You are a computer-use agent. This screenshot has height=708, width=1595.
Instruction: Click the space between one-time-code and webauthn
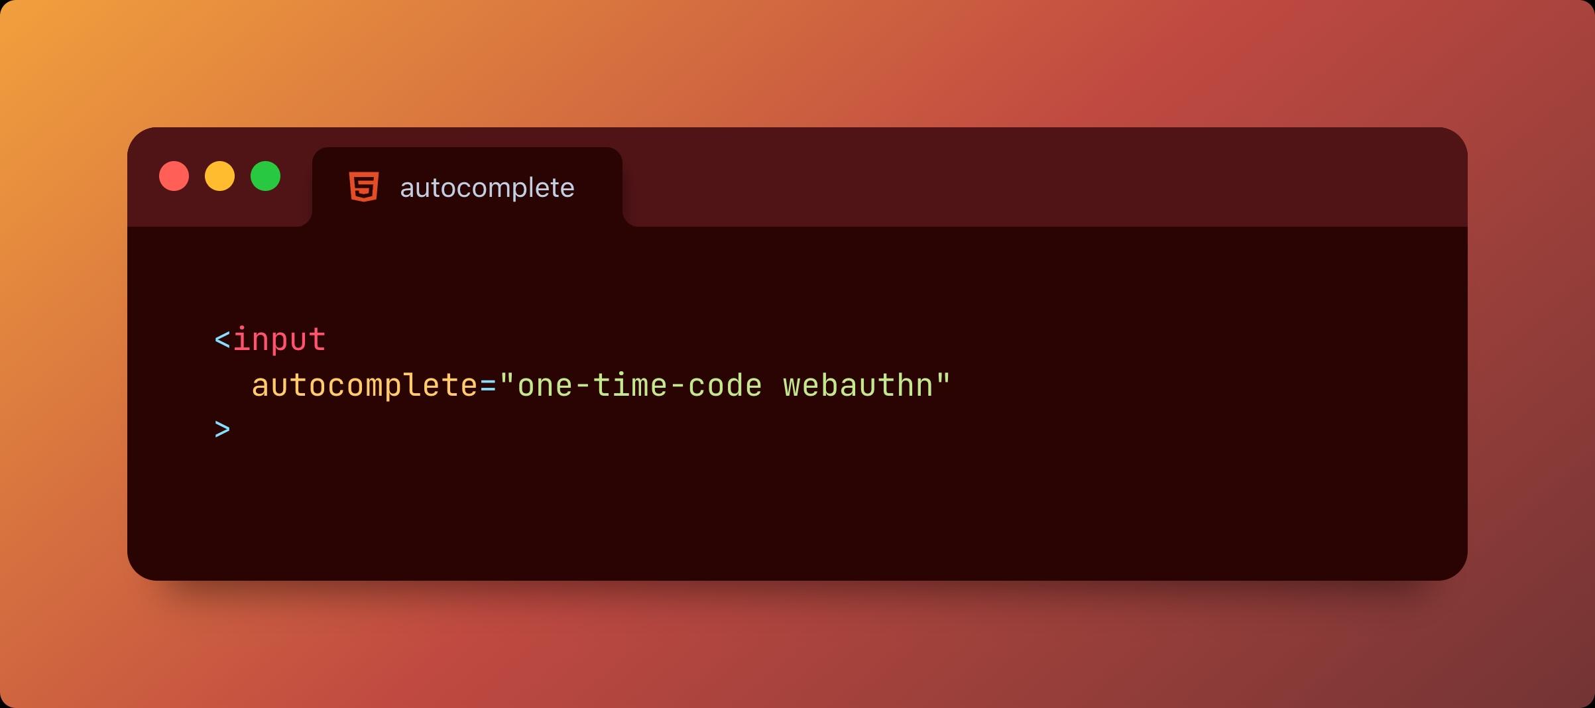[773, 386]
